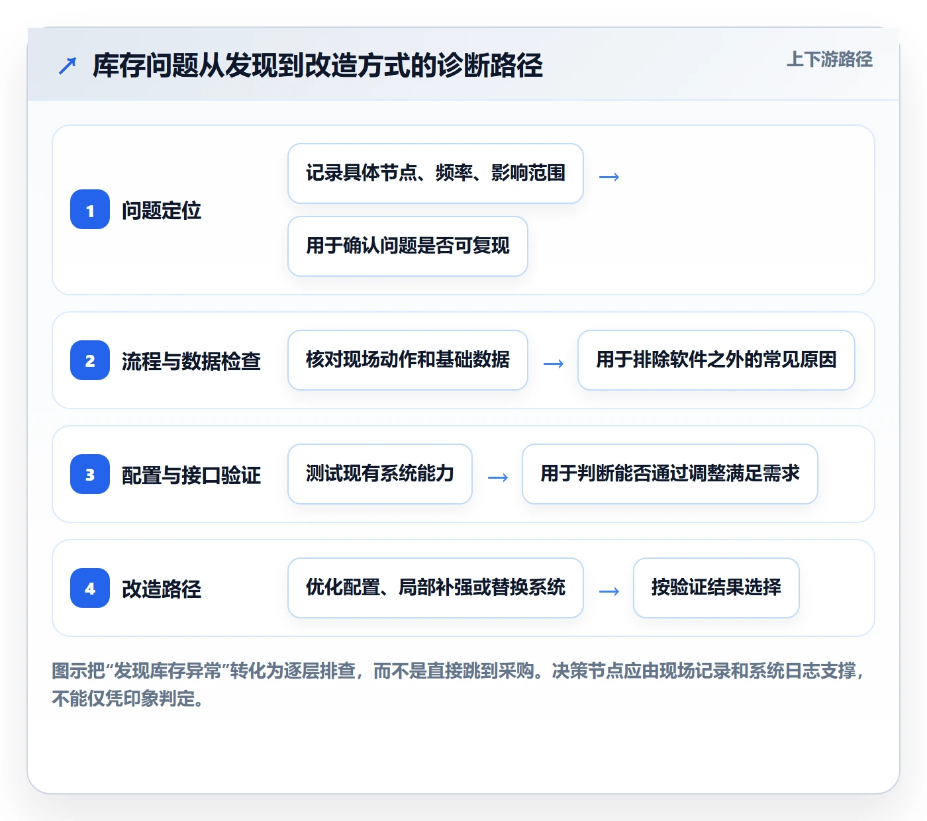Select the 流程与数据检查 step label
The image size is (927, 821).
191,362
